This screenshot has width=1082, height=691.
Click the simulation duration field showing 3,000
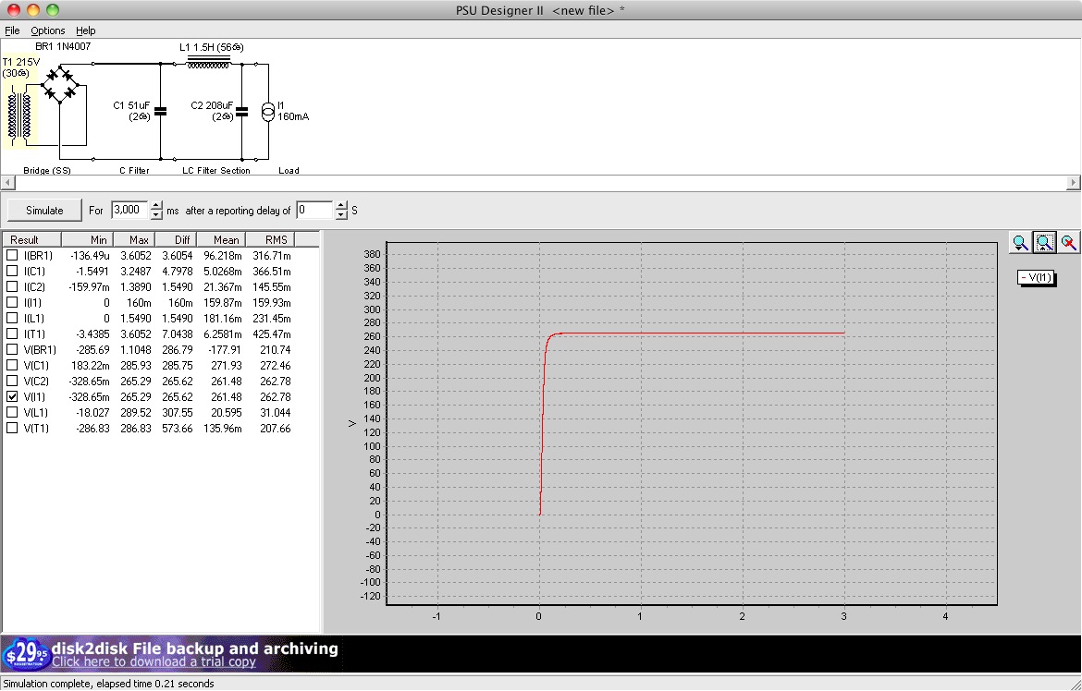(x=129, y=211)
